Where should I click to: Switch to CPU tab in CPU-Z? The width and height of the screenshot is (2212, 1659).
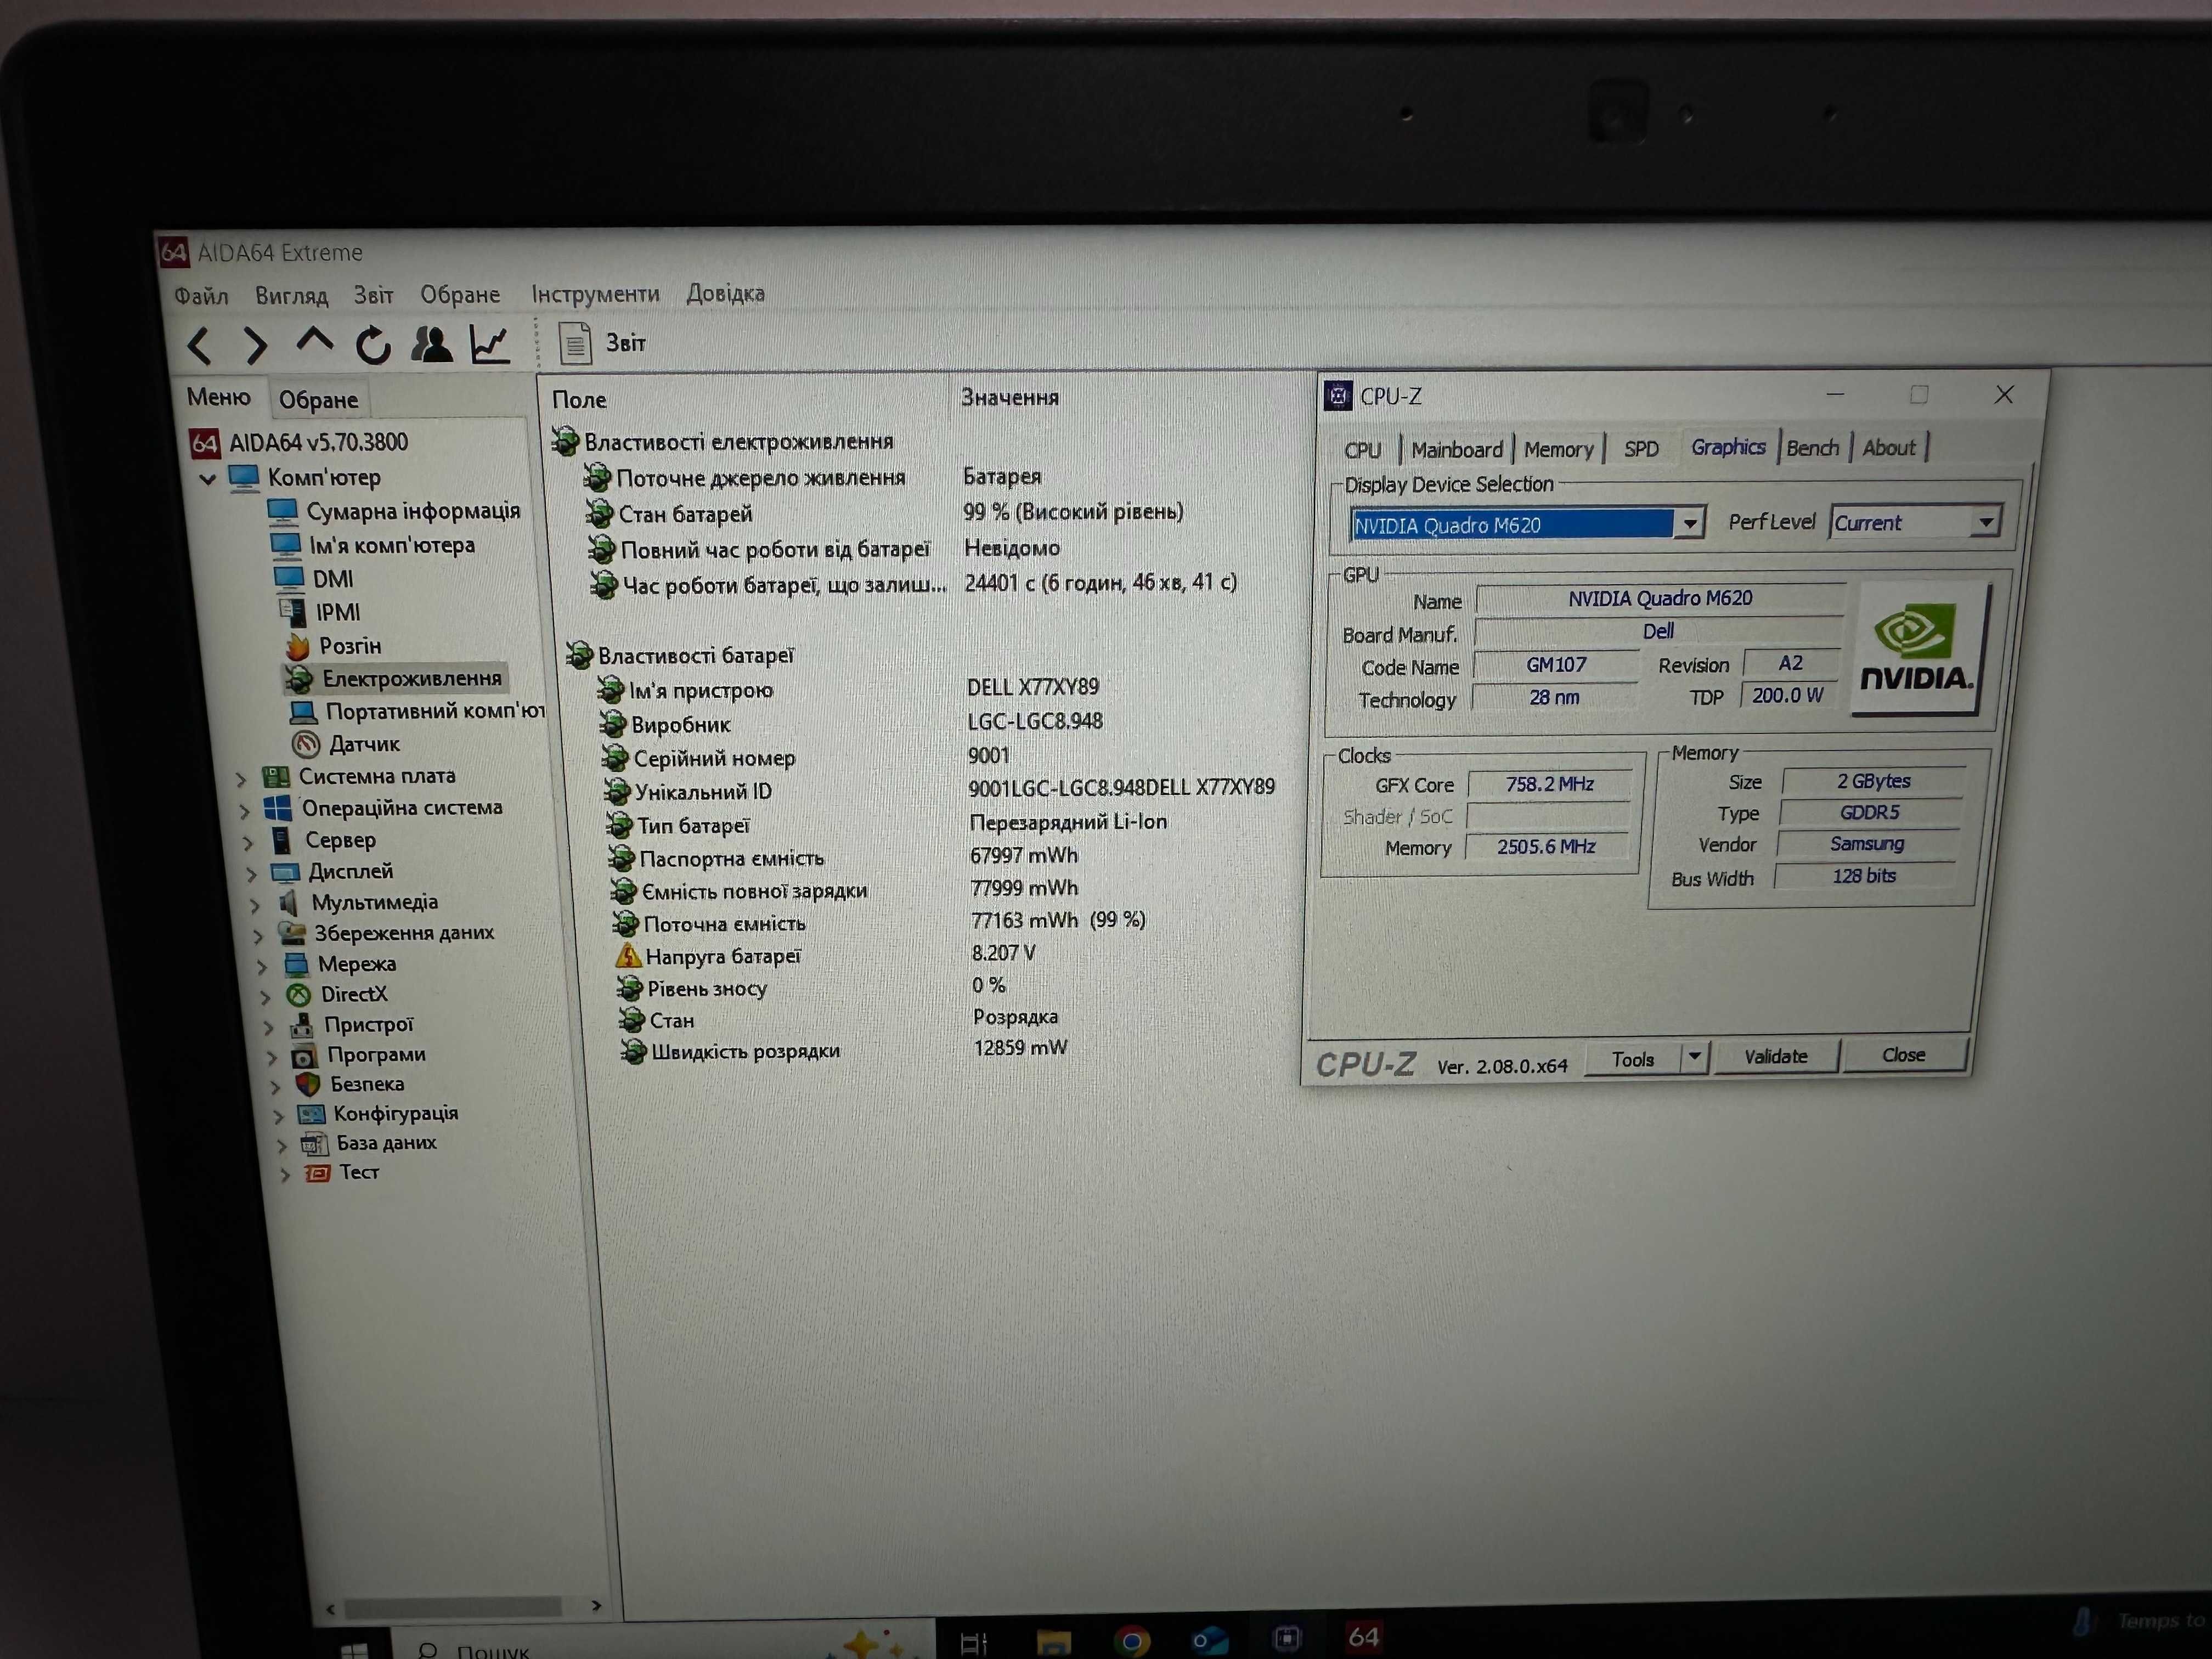(1362, 450)
